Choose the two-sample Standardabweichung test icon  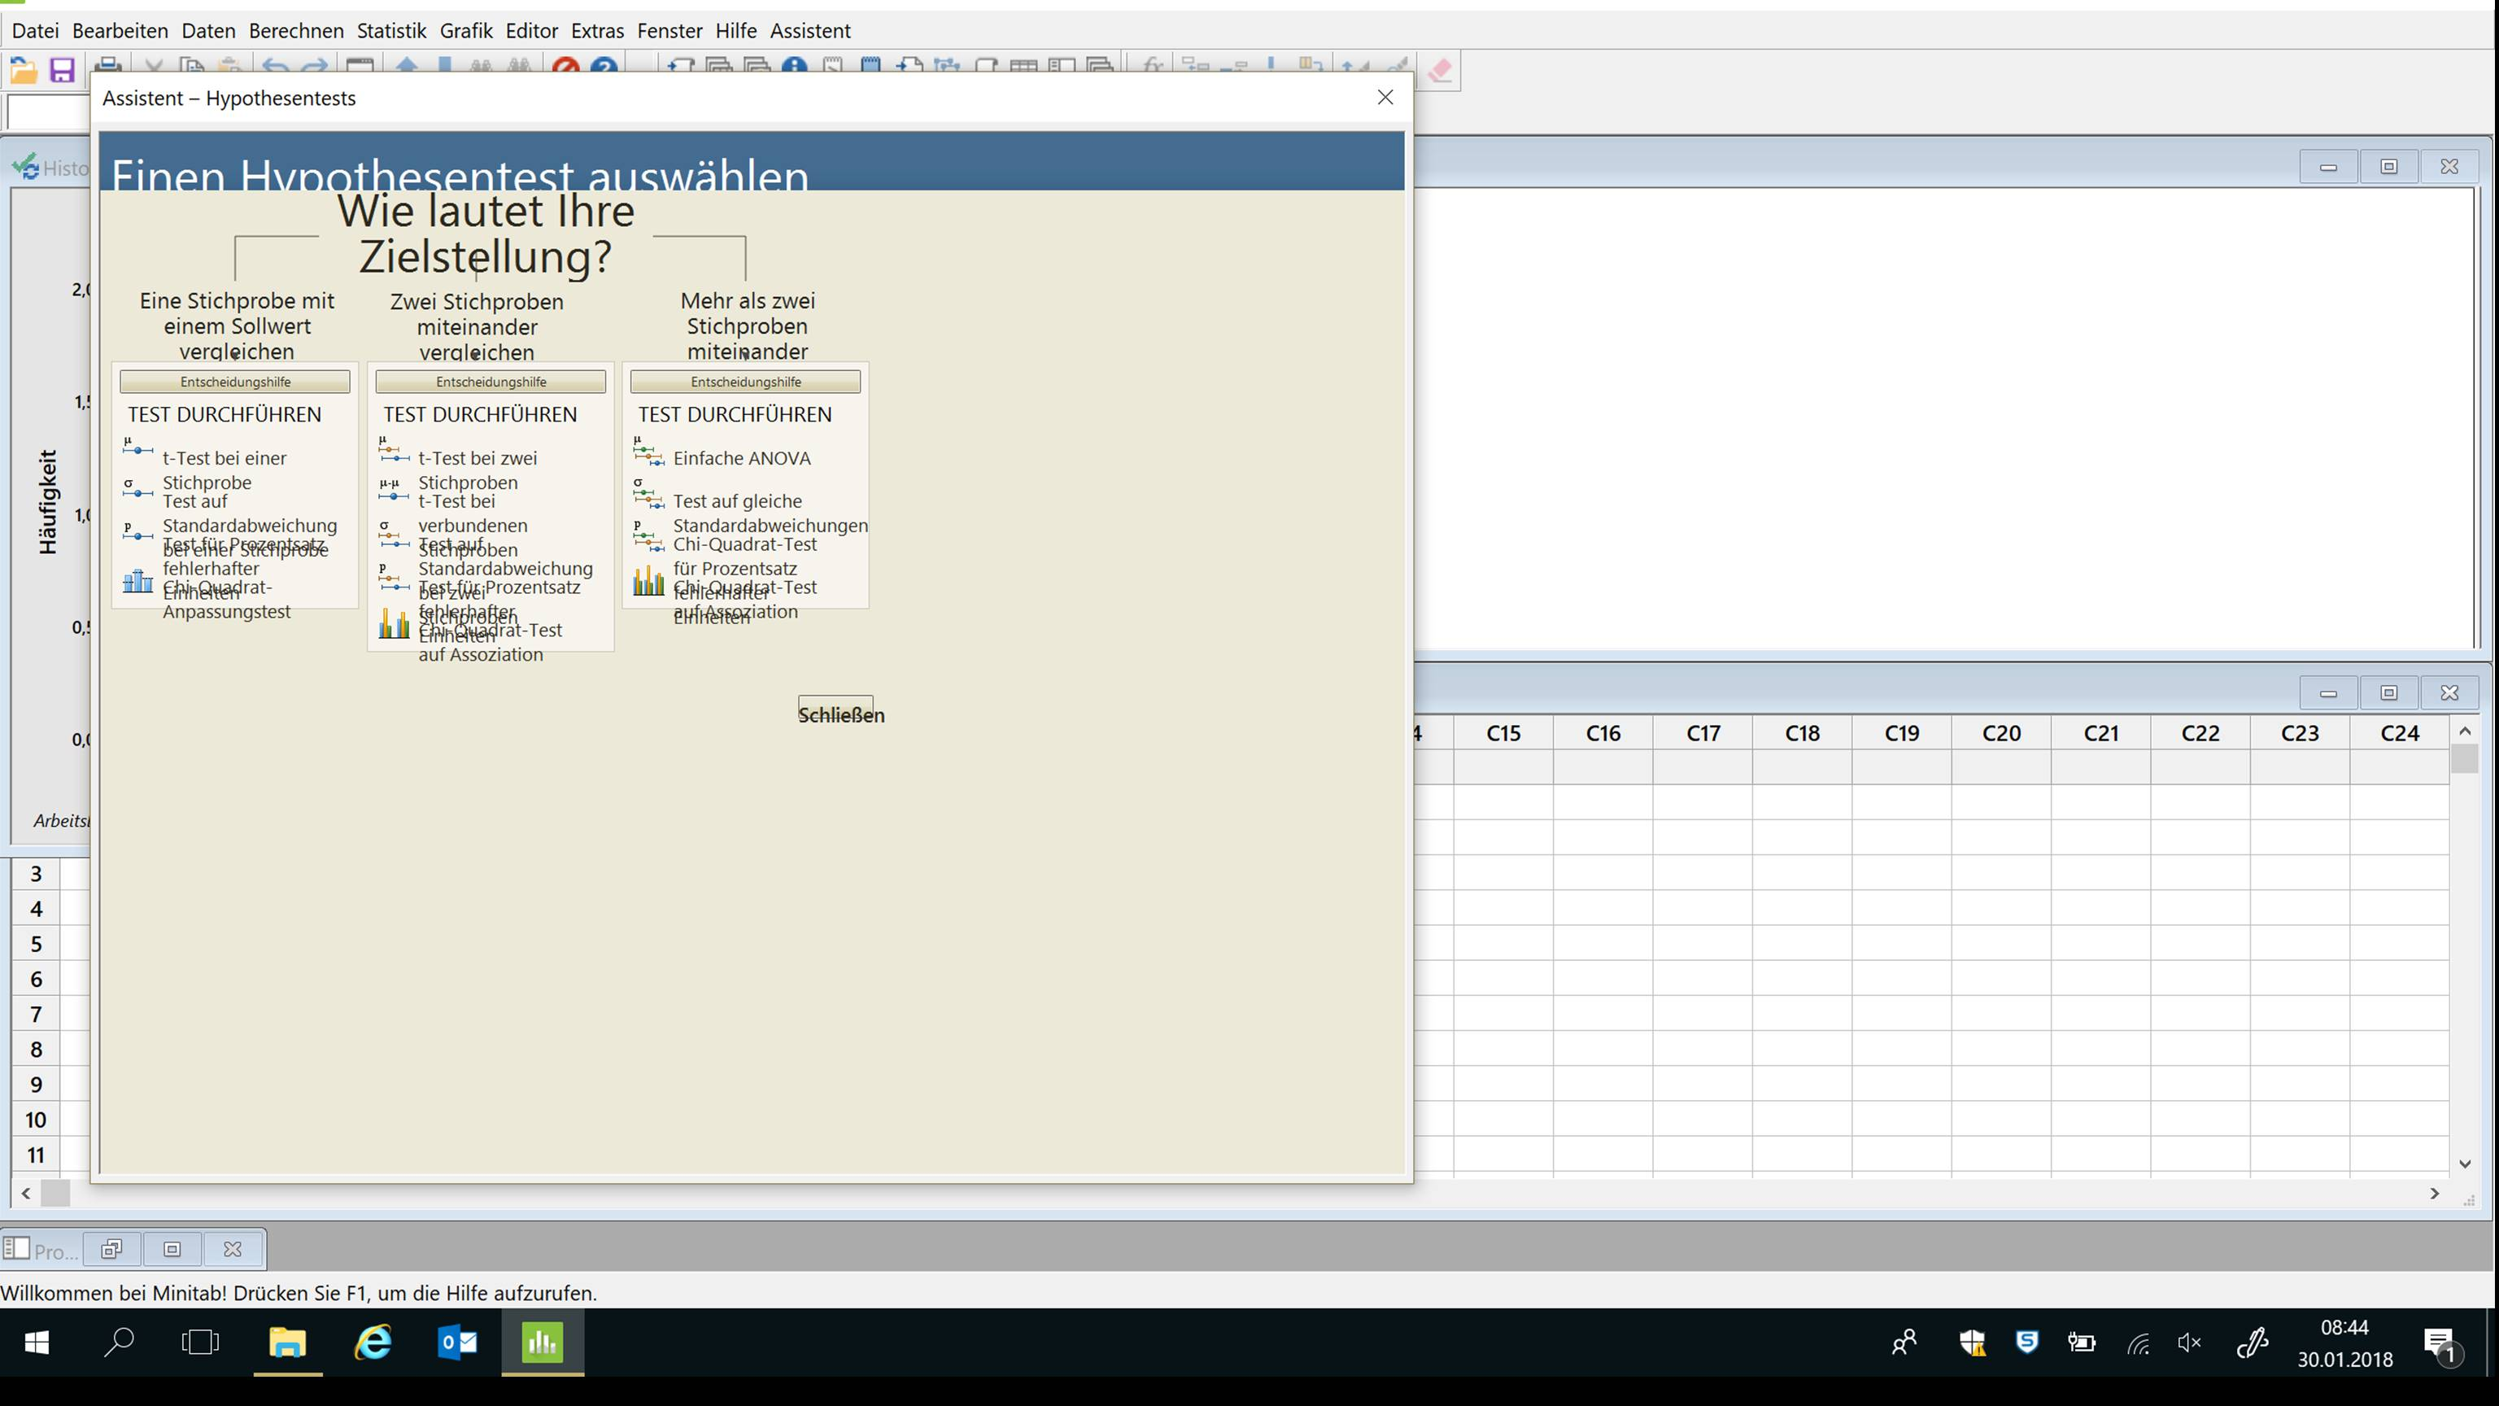click(393, 533)
